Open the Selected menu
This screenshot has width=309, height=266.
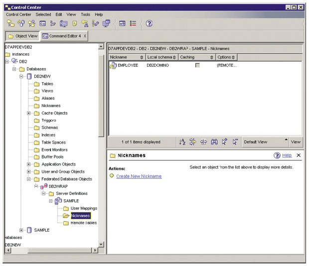pyautogui.click(x=43, y=14)
